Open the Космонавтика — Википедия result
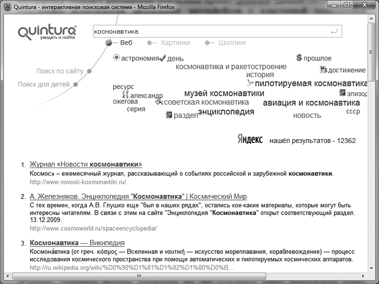Screen dimensions: 379x284 pos(77,243)
